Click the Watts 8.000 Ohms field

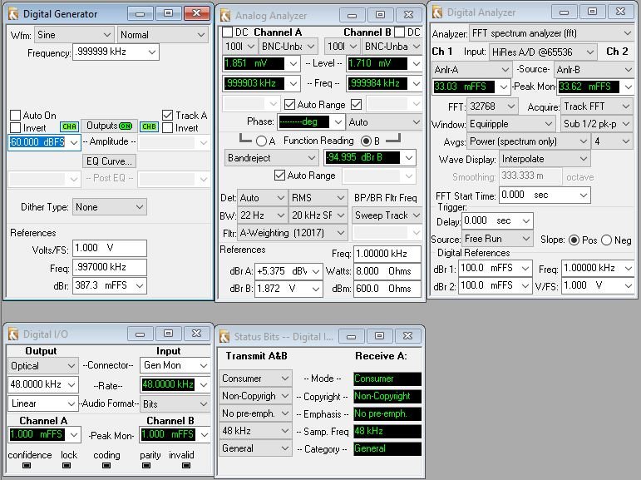click(387, 271)
